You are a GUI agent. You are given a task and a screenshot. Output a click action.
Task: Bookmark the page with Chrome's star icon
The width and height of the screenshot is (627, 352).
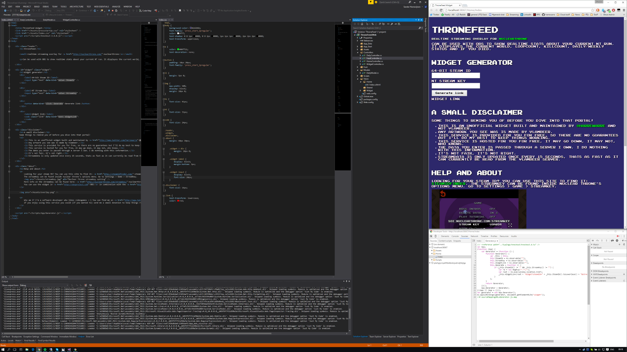(x=593, y=10)
